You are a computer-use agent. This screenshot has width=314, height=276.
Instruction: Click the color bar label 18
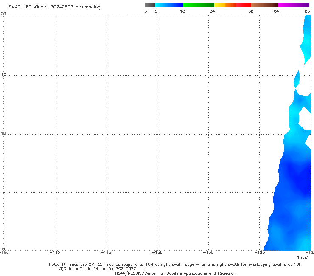182,11
